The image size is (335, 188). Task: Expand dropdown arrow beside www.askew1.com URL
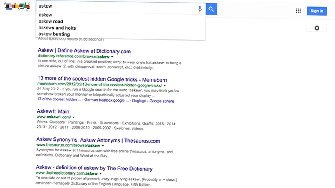coord(74,117)
